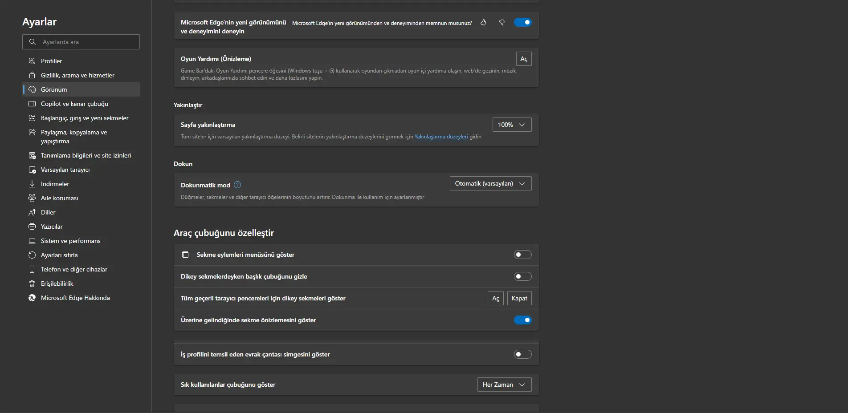Turn off Üzerine gelindiğinde sekme önizlemesini göster
The width and height of the screenshot is (848, 413).
[x=523, y=320]
